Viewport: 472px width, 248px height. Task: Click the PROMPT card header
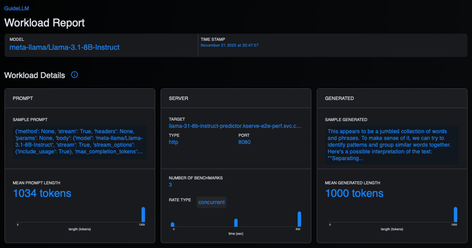[x=22, y=98]
